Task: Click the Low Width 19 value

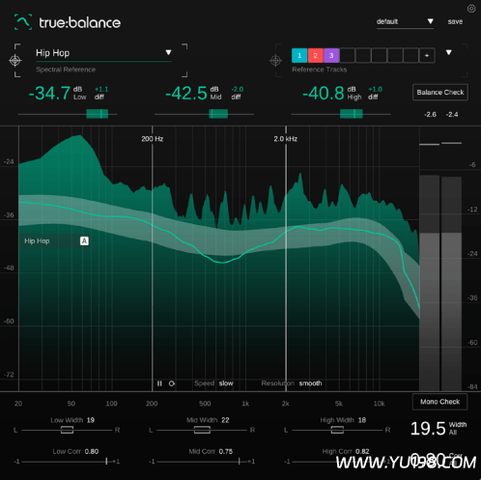Action: [x=91, y=420]
